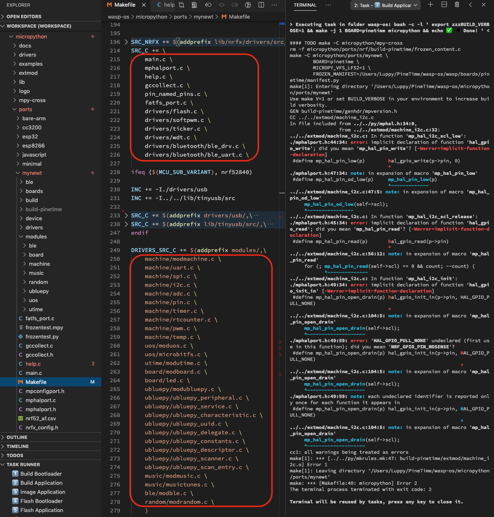
Task: Open mphalport.h in the explorer
Action: 41,409
